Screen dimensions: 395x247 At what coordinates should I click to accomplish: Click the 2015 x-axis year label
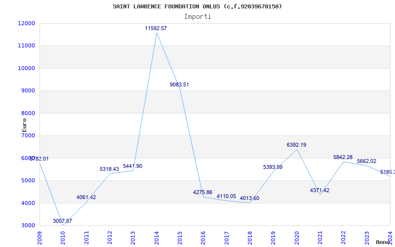click(x=180, y=238)
